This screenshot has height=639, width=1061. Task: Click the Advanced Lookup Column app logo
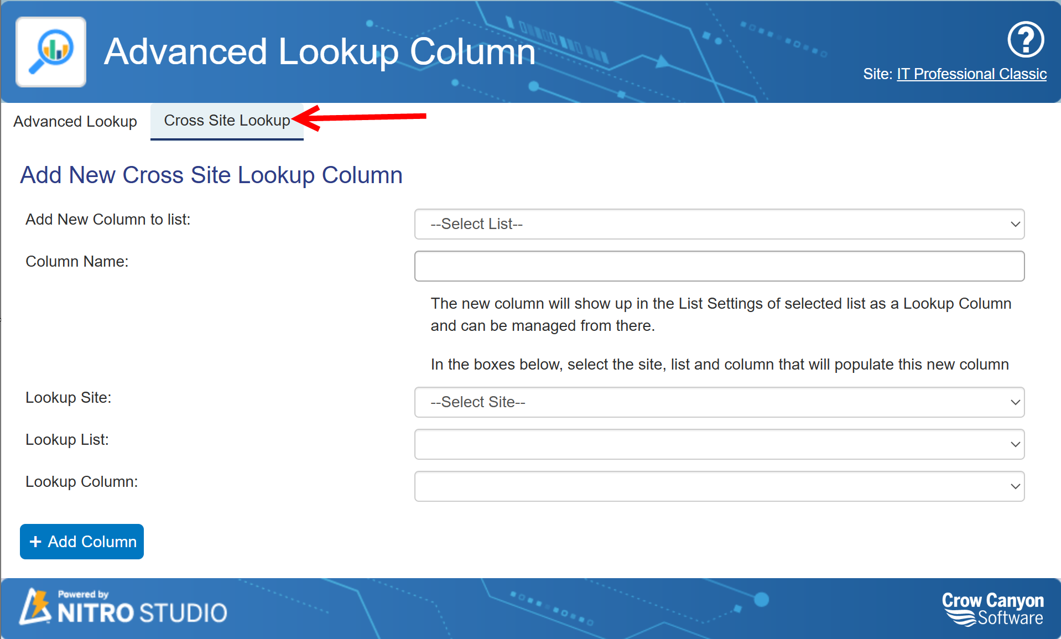click(51, 52)
